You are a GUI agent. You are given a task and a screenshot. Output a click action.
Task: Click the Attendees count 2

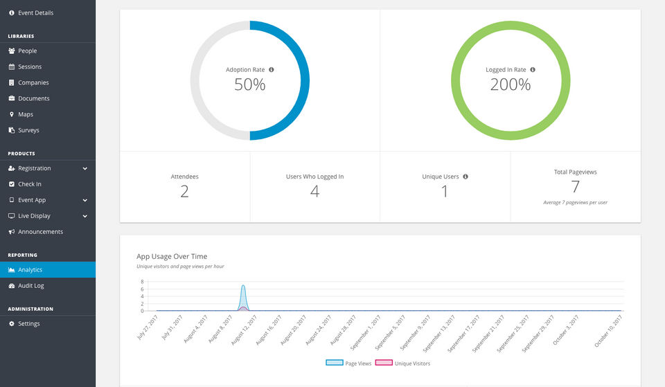184,192
